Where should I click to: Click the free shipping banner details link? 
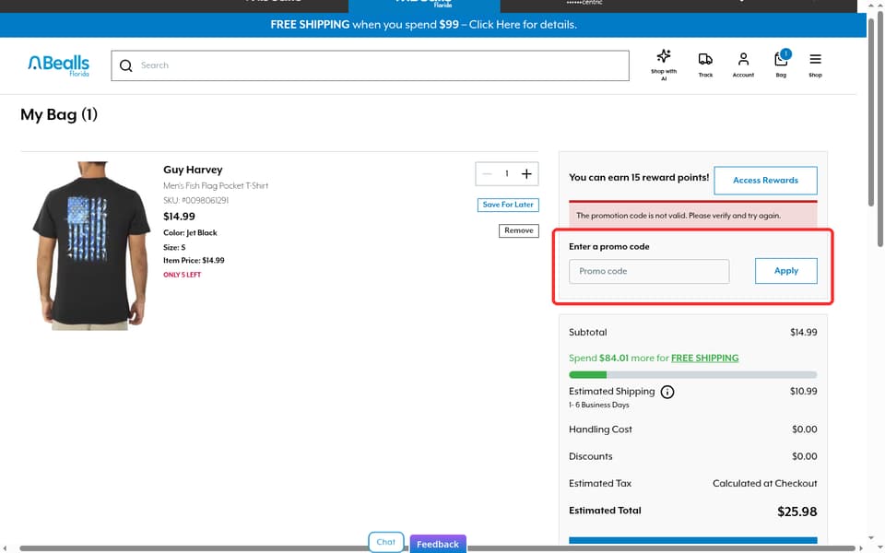(523, 25)
